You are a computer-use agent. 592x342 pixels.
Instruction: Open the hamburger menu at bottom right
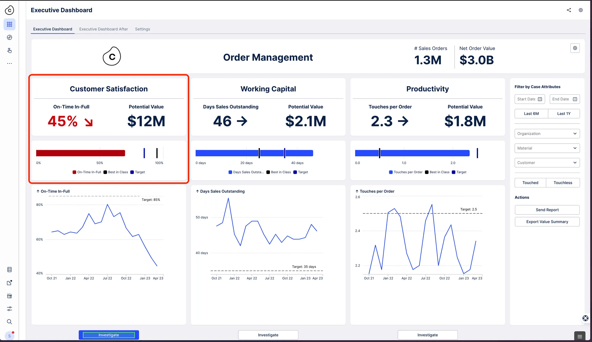(x=580, y=336)
